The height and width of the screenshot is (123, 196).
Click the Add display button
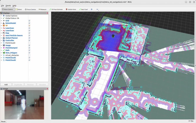tap(6, 85)
